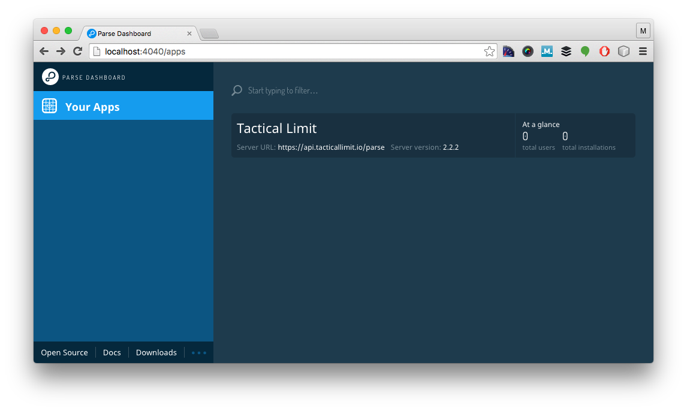Viewport: 687px width, 411px height.
Task: Click the color-wheel extension icon
Action: coord(528,51)
